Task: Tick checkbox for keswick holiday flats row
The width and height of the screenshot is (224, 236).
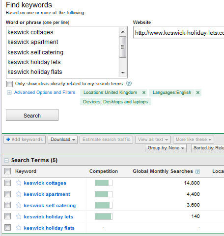Action: coord(7,227)
